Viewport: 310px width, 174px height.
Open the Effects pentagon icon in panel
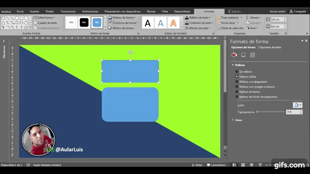pos(243,55)
